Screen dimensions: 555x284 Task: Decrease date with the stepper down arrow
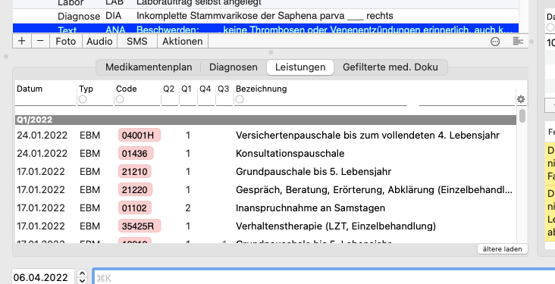(x=82, y=281)
